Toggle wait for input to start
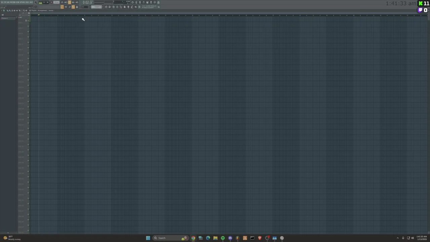Image resolution: width=430 pixels, height=242 pixels. (x=66, y=2)
